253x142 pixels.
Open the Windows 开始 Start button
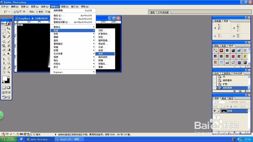click(9, 139)
